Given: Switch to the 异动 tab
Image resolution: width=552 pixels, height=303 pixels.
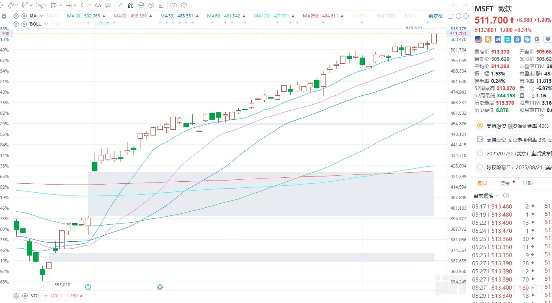Looking at the screenshot, I should pos(527,183).
